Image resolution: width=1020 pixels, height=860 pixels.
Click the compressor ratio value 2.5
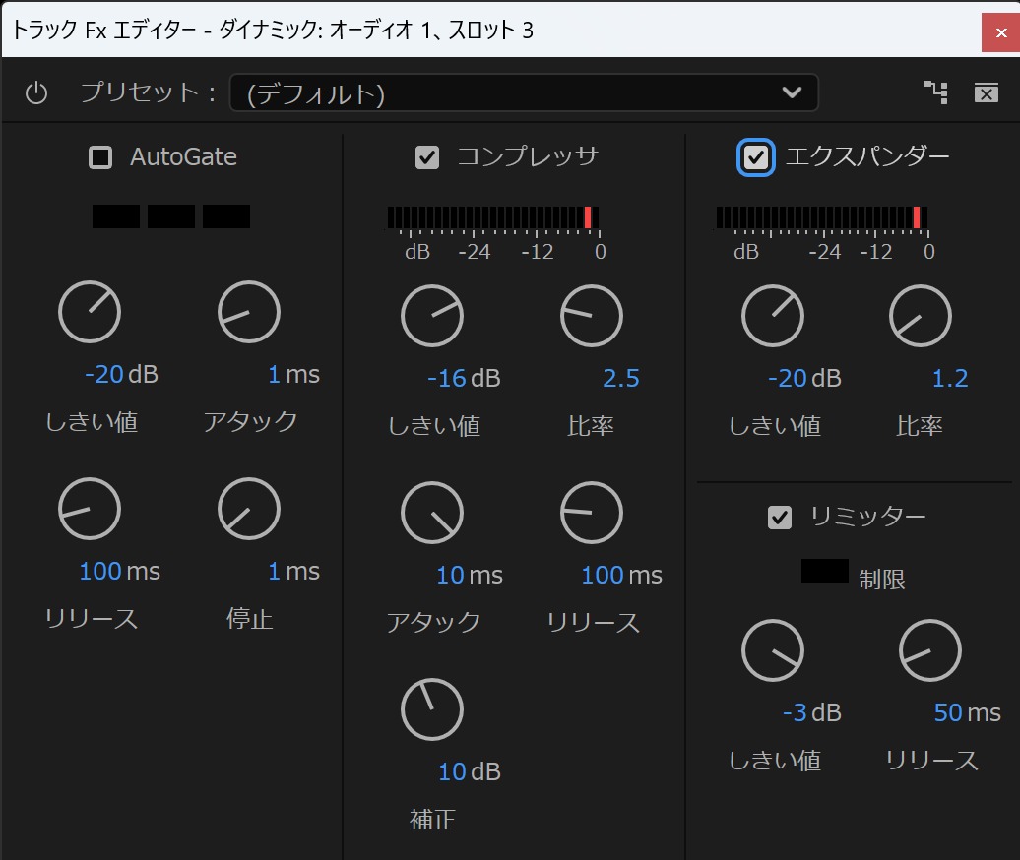tap(621, 378)
